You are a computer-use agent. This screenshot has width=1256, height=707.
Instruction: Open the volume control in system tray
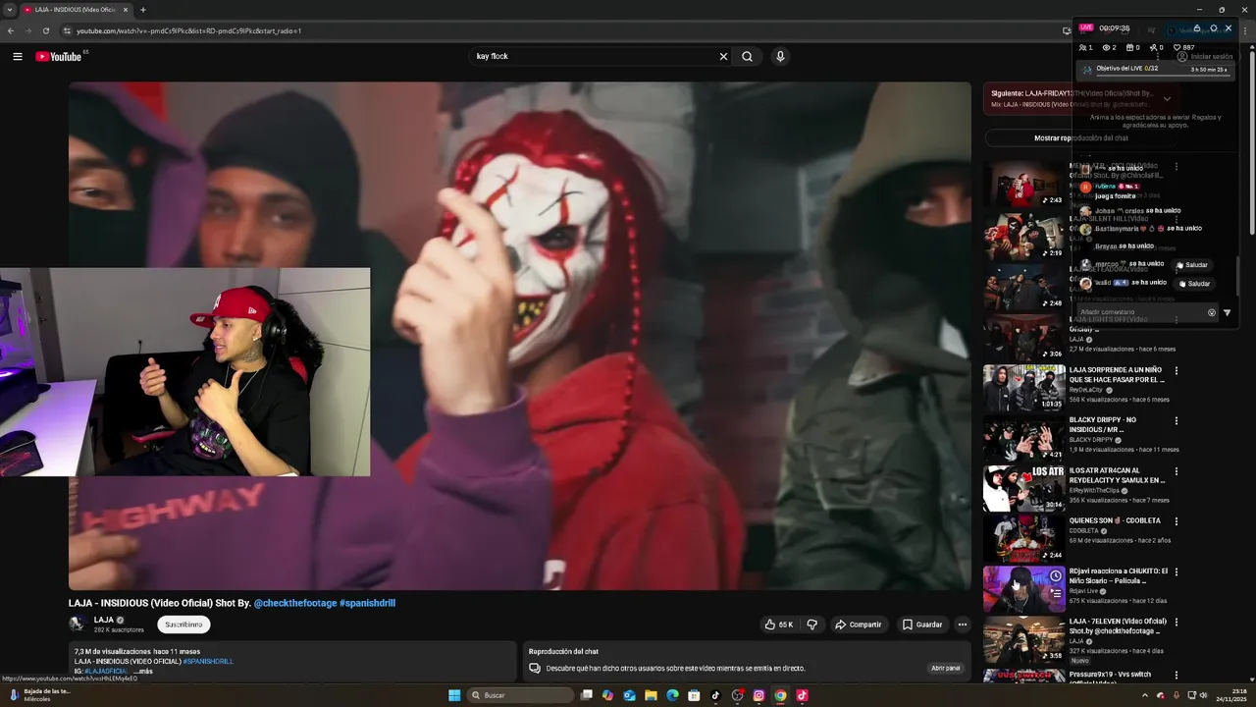1204,695
